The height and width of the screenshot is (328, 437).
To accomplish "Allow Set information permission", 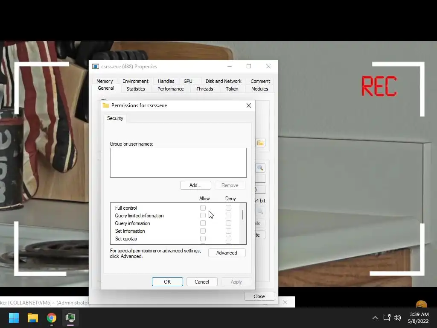I will [x=203, y=231].
